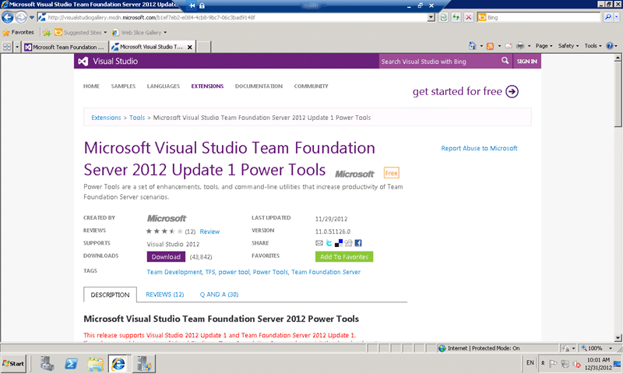
Task: Click the Home icon in command bar
Action: pyautogui.click(x=472, y=46)
